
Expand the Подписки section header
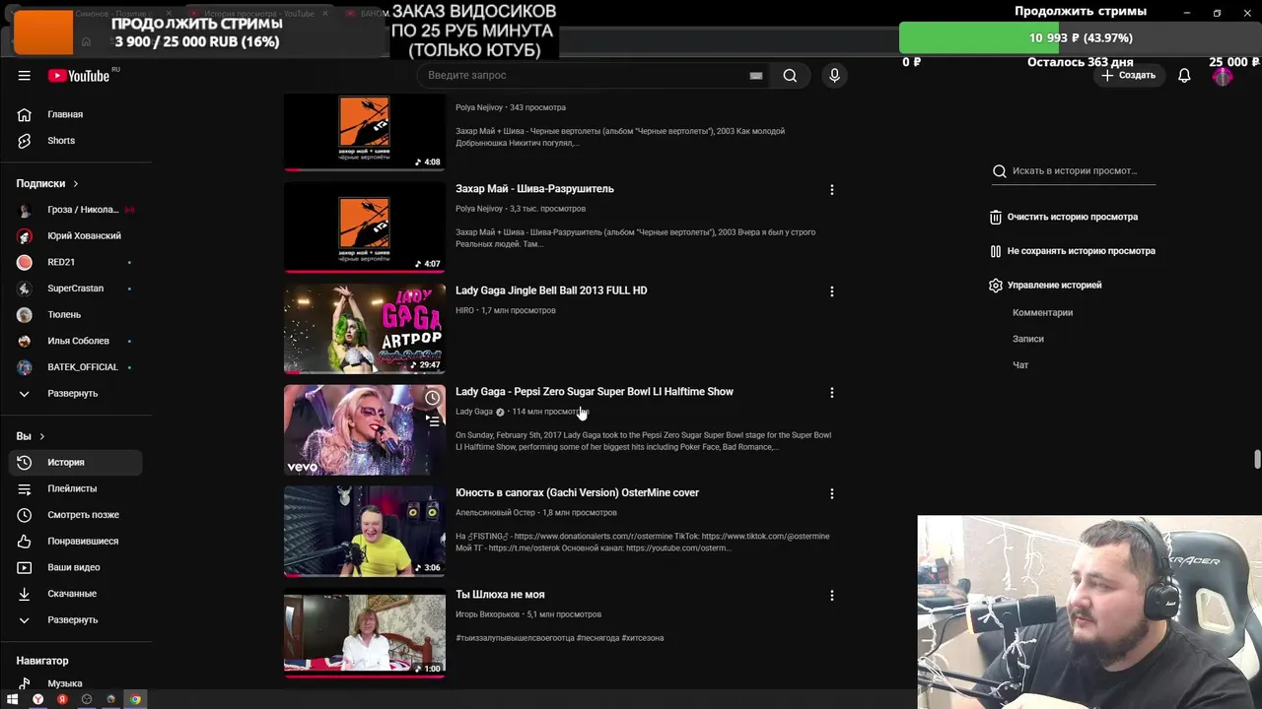click(47, 183)
